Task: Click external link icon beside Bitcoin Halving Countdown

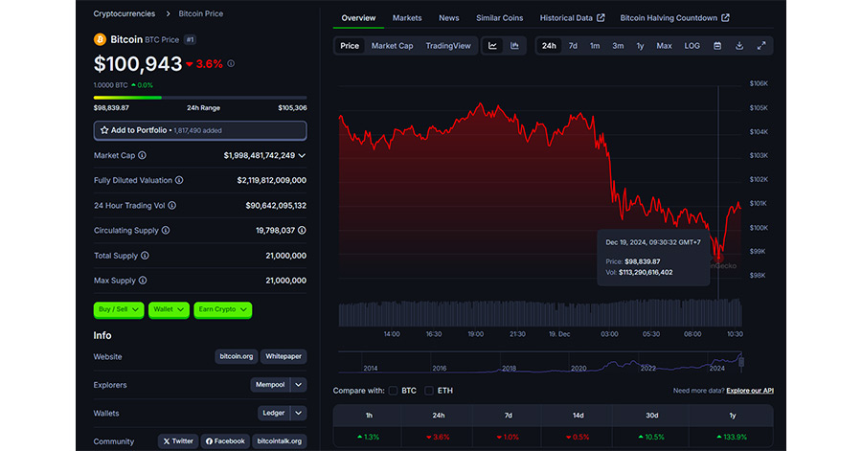Action: 726,17
